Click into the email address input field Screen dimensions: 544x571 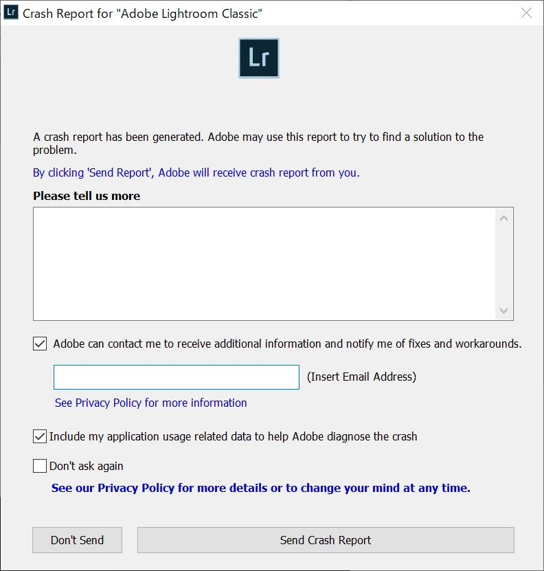coord(177,377)
